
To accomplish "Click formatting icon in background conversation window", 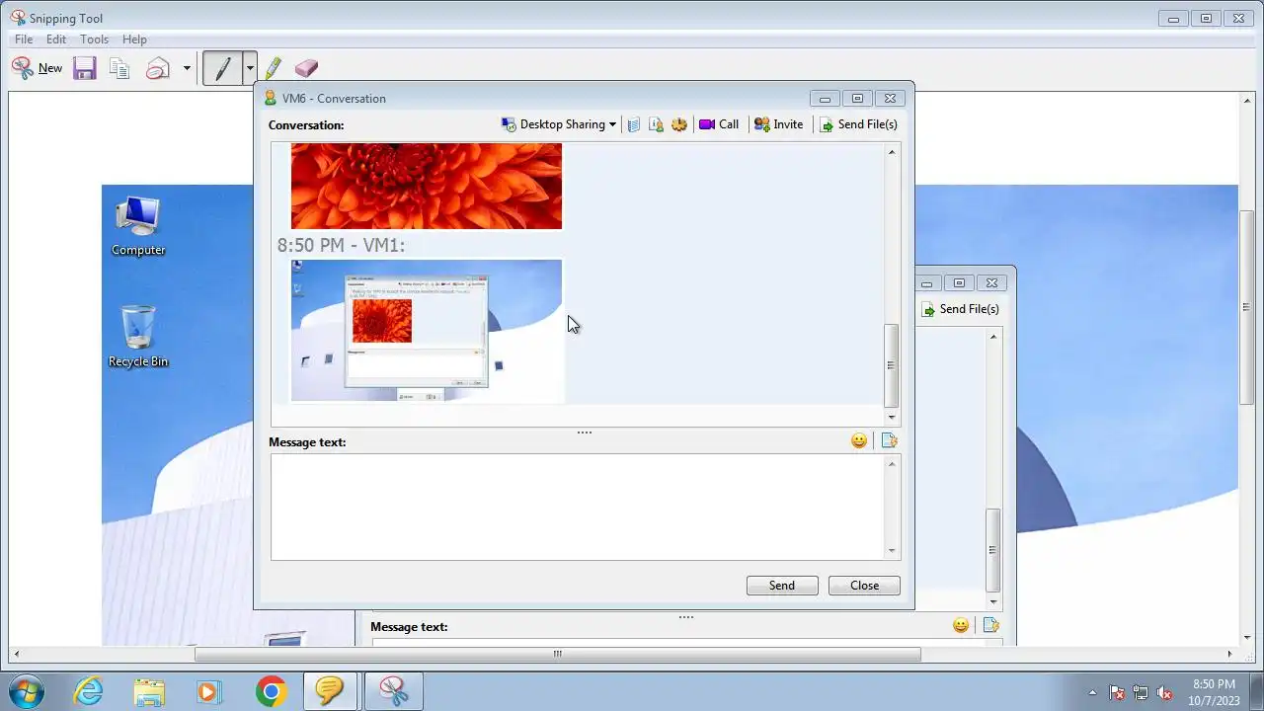I will click(x=990, y=626).
